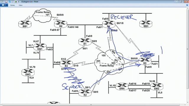The height and width of the screenshot is (106, 189).
Task: Click the VL10 label beside SW4
Action: (113, 86)
